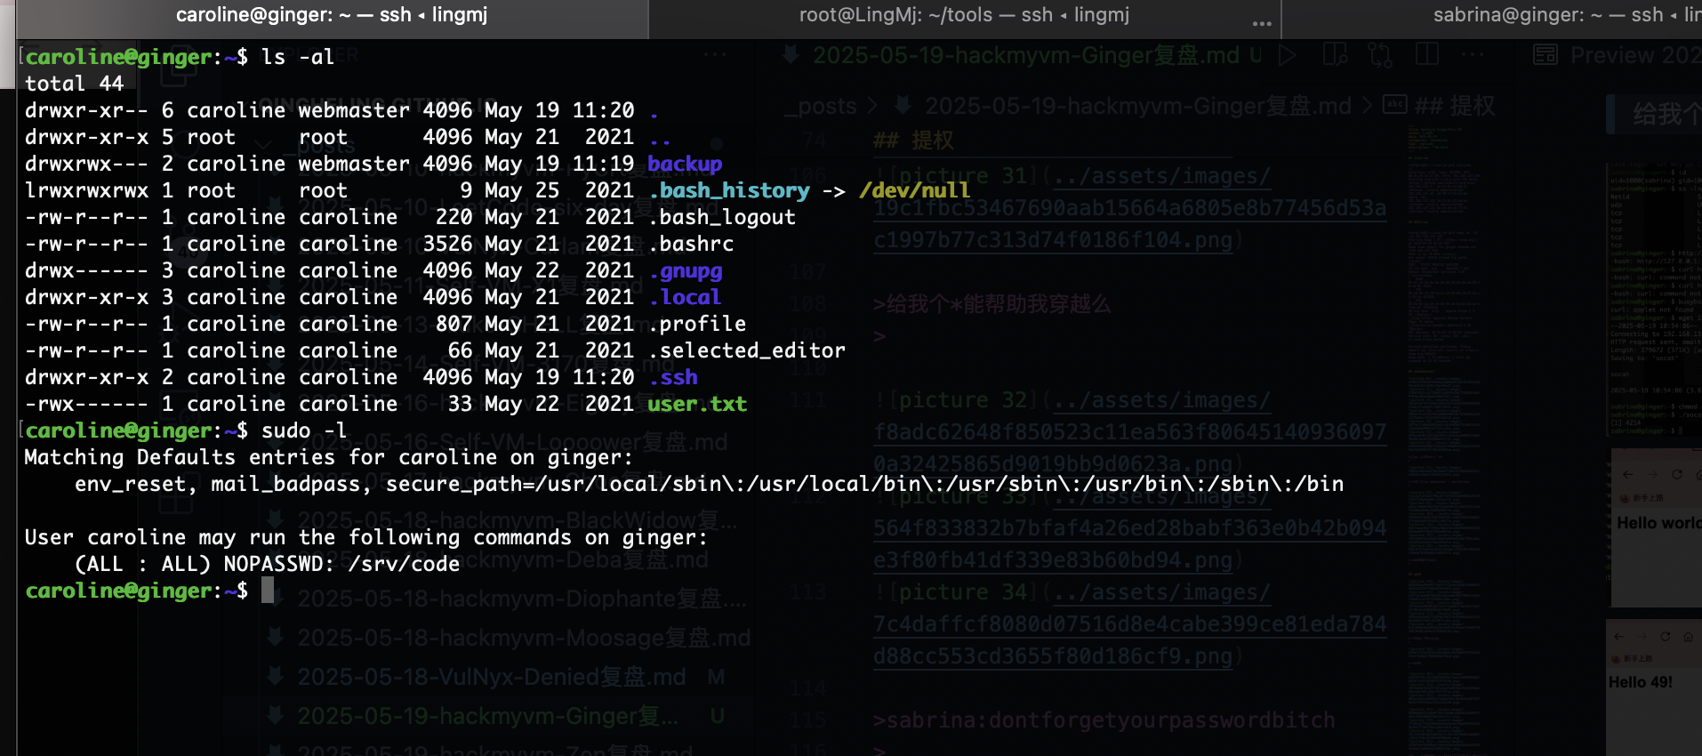Switch to the caroline@ginger terminal tab

pos(332,15)
